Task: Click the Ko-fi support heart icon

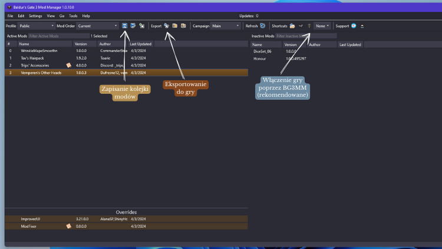Action: 354,26
